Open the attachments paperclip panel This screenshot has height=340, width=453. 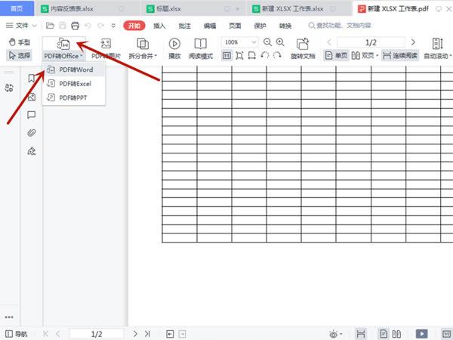32,133
